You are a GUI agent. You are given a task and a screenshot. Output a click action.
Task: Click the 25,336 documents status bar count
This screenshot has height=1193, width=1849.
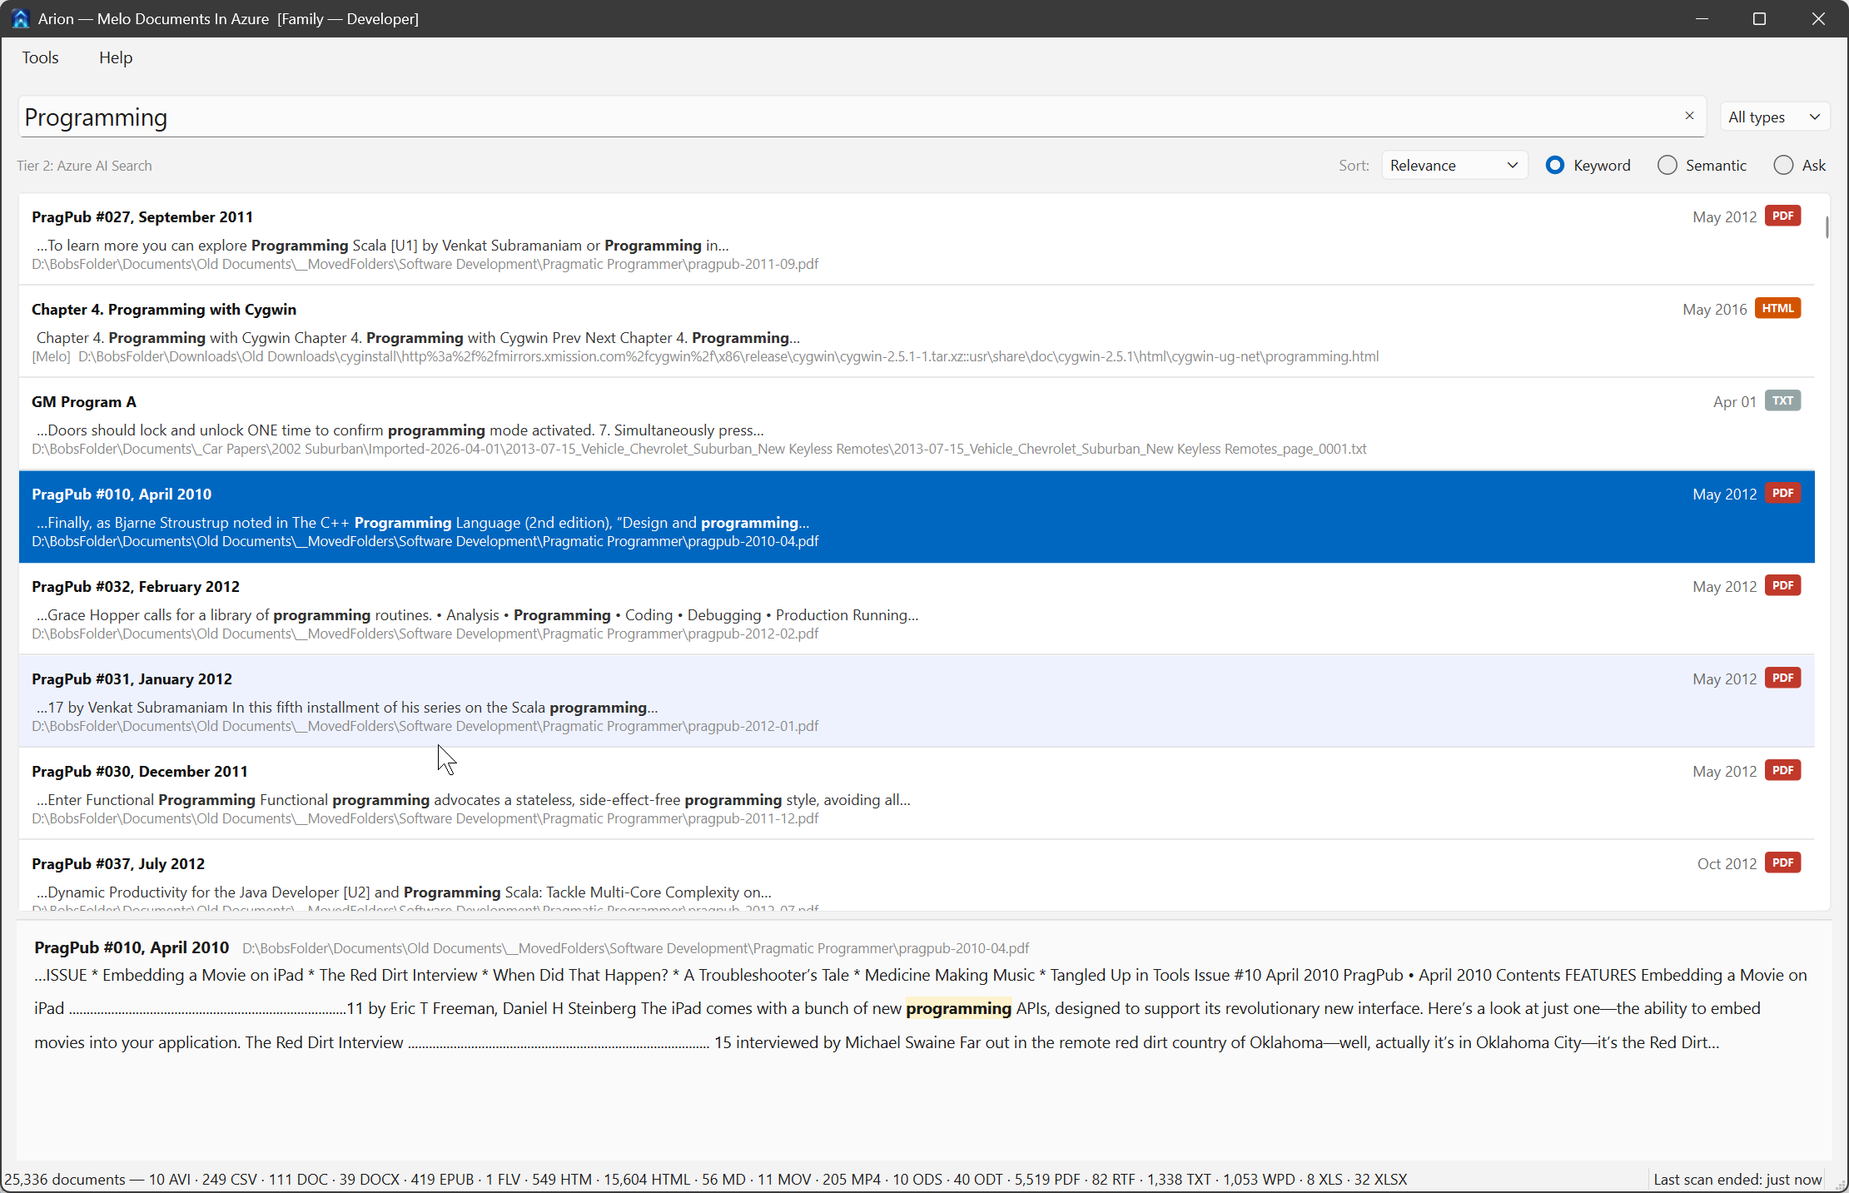point(65,1179)
